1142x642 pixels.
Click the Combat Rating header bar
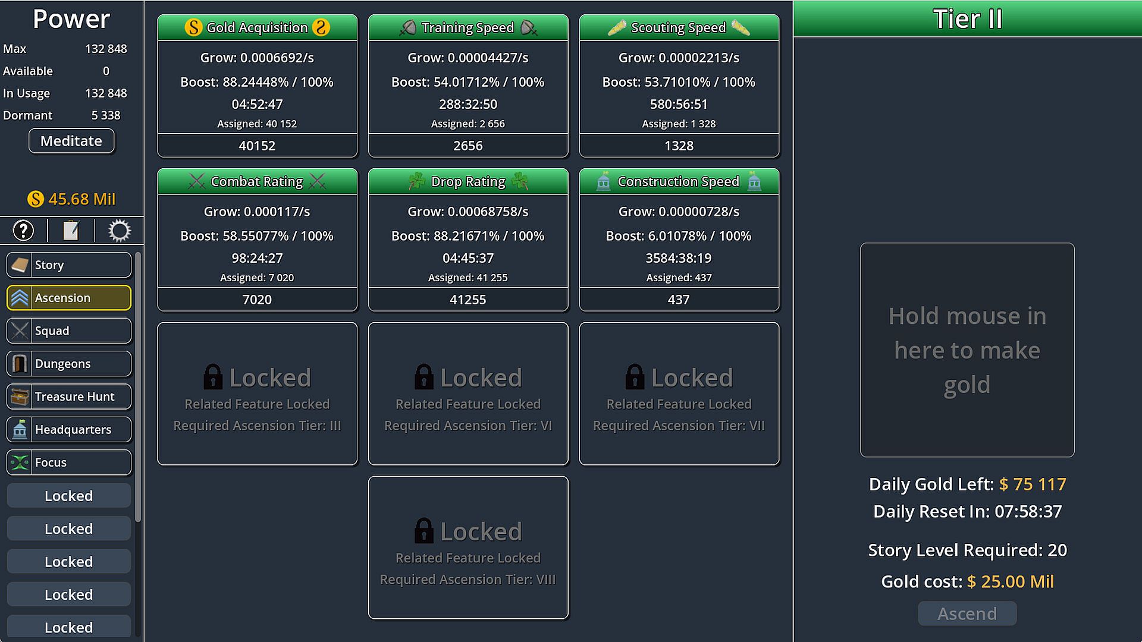click(x=257, y=181)
